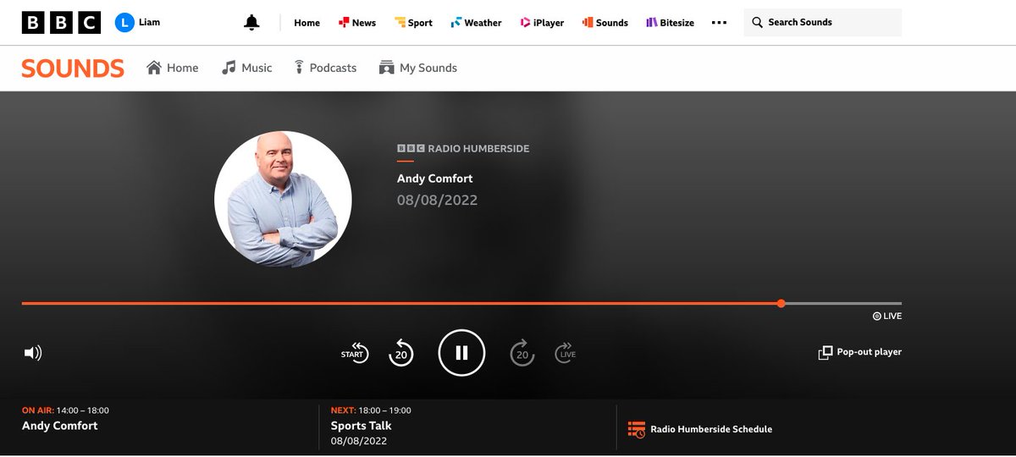The image size is (1016, 457).
Task: Open BBC Sounds link in top bar
Action: [605, 23]
